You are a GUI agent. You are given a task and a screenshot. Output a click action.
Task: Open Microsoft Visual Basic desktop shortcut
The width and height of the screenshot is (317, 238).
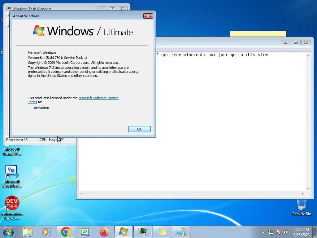[12, 177]
